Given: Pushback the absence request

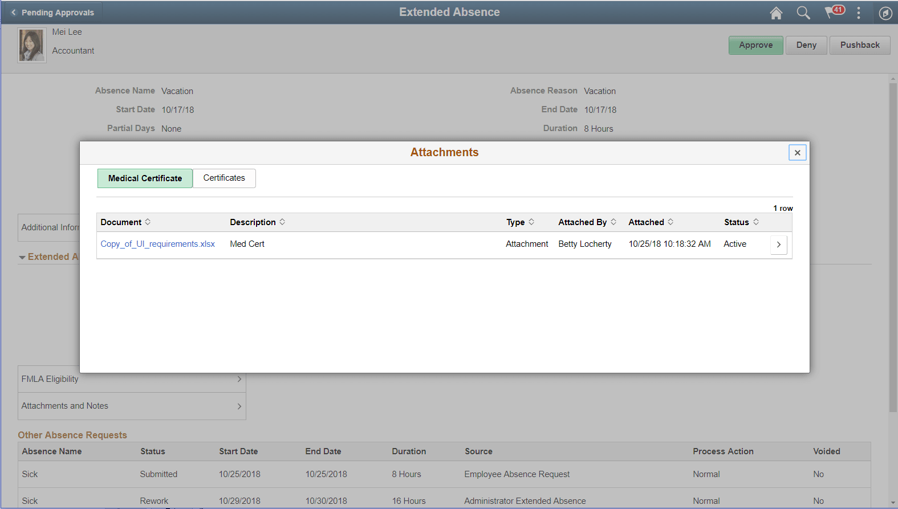Looking at the screenshot, I should click(860, 45).
